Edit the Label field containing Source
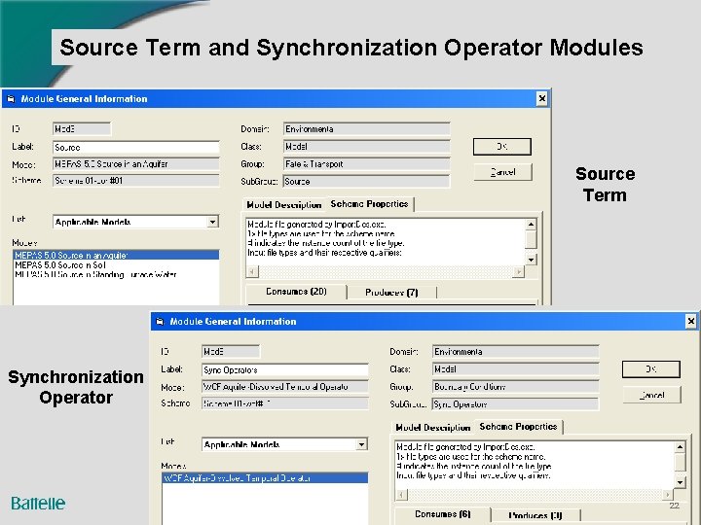The height and width of the screenshot is (525, 701). pos(136,147)
